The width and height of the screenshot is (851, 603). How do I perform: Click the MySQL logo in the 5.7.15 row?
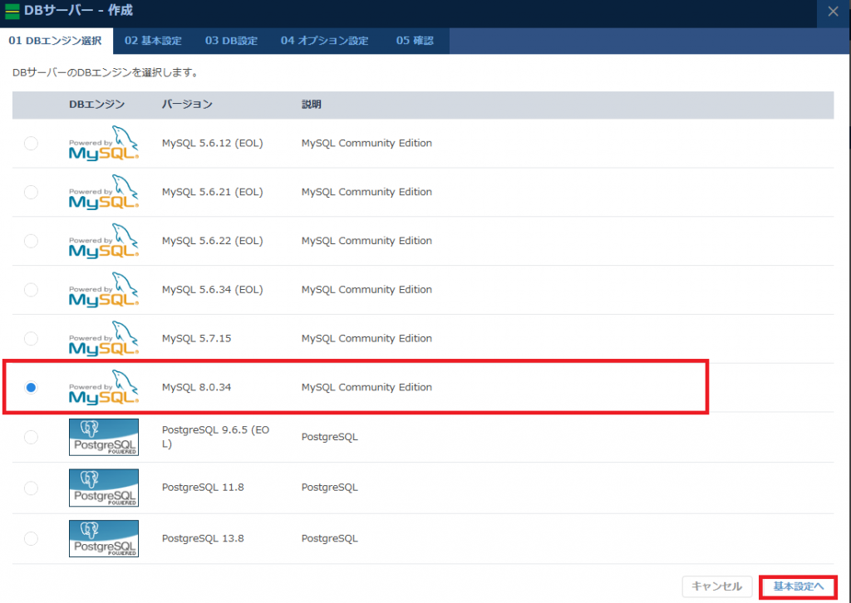pyautogui.click(x=104, y=338)
